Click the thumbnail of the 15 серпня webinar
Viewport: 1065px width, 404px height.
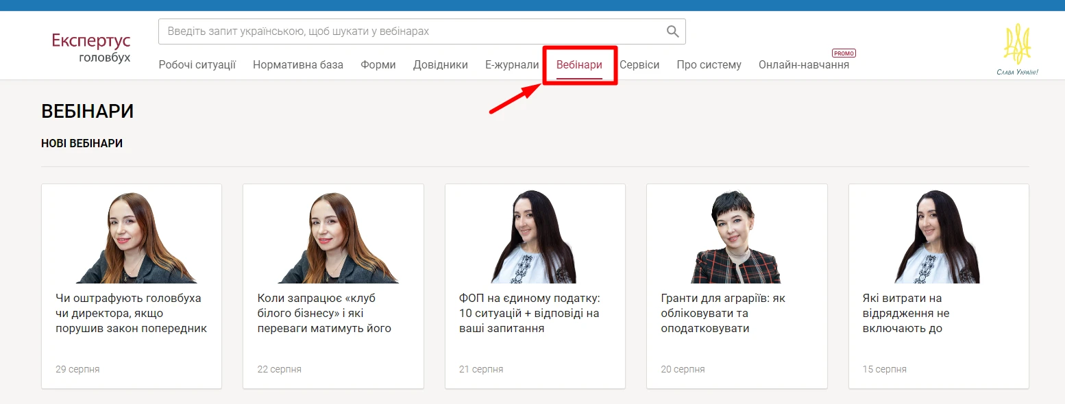click(x=938, y=236)
